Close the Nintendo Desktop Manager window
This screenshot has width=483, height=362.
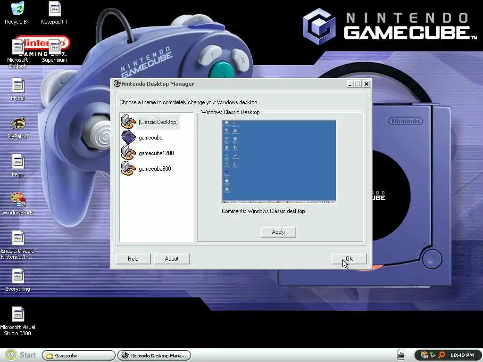pos(366,84)
